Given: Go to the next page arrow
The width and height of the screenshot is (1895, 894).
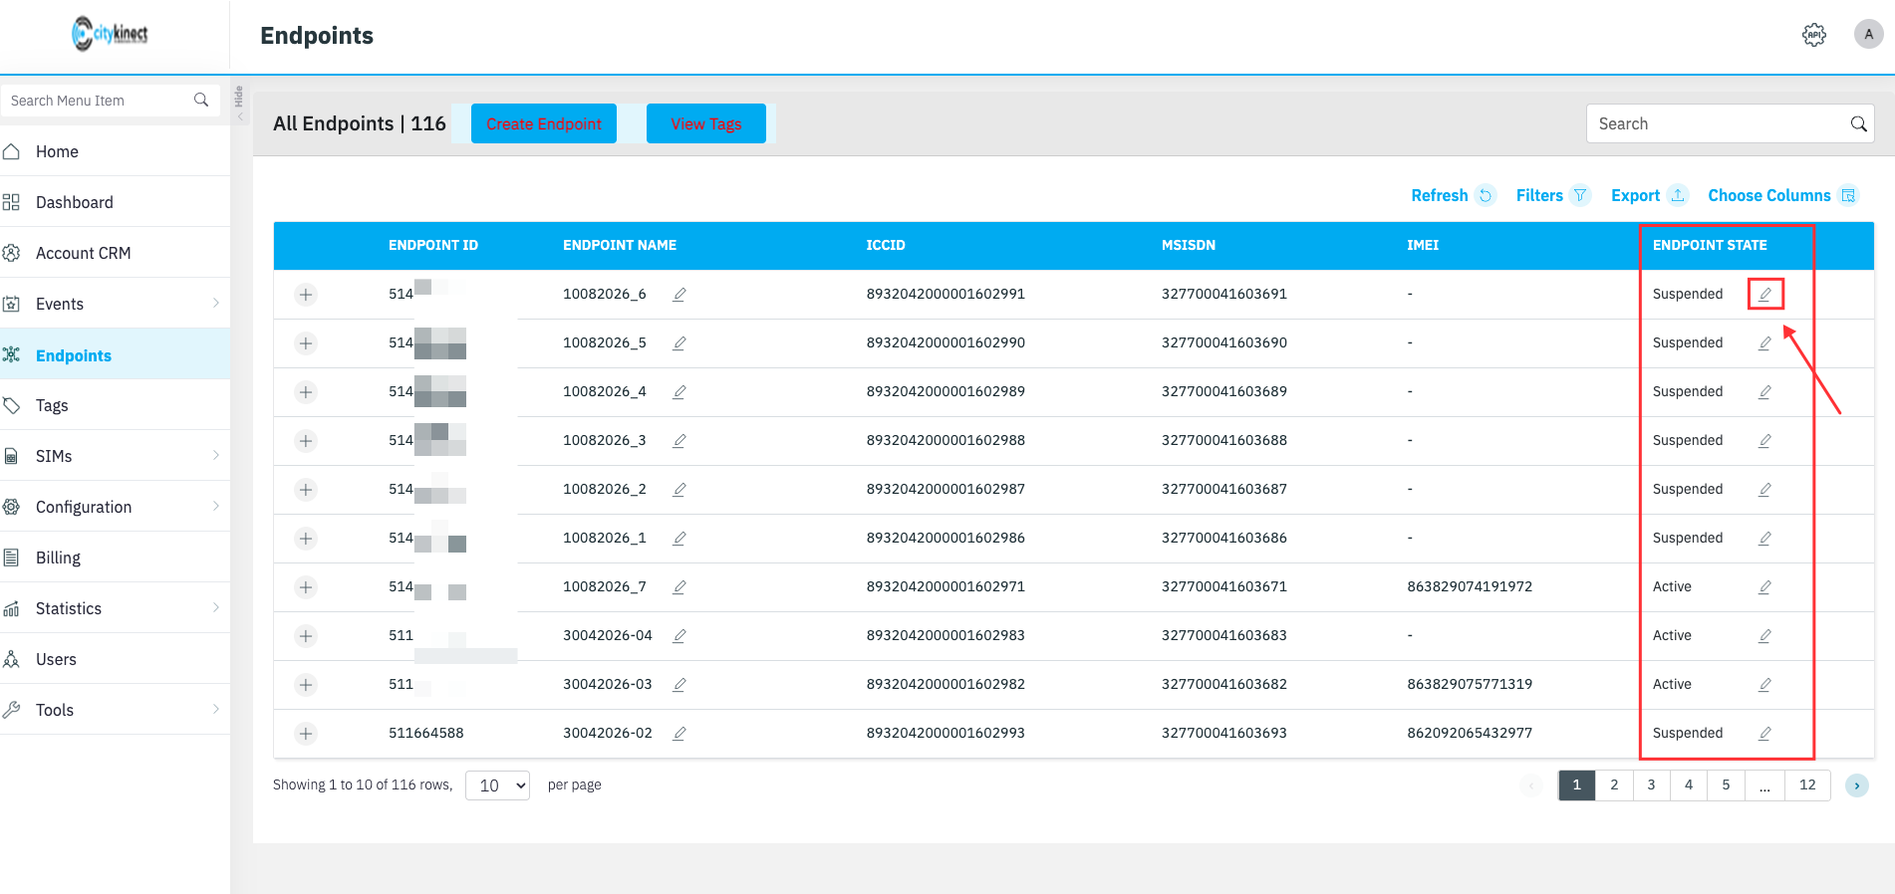Looking at the screenshot, I should 1857,785.
